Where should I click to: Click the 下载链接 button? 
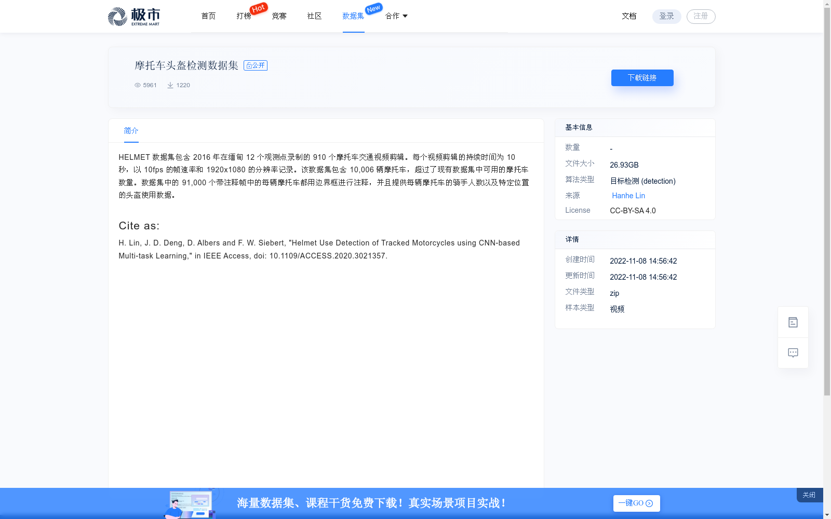tap(642, 78)
